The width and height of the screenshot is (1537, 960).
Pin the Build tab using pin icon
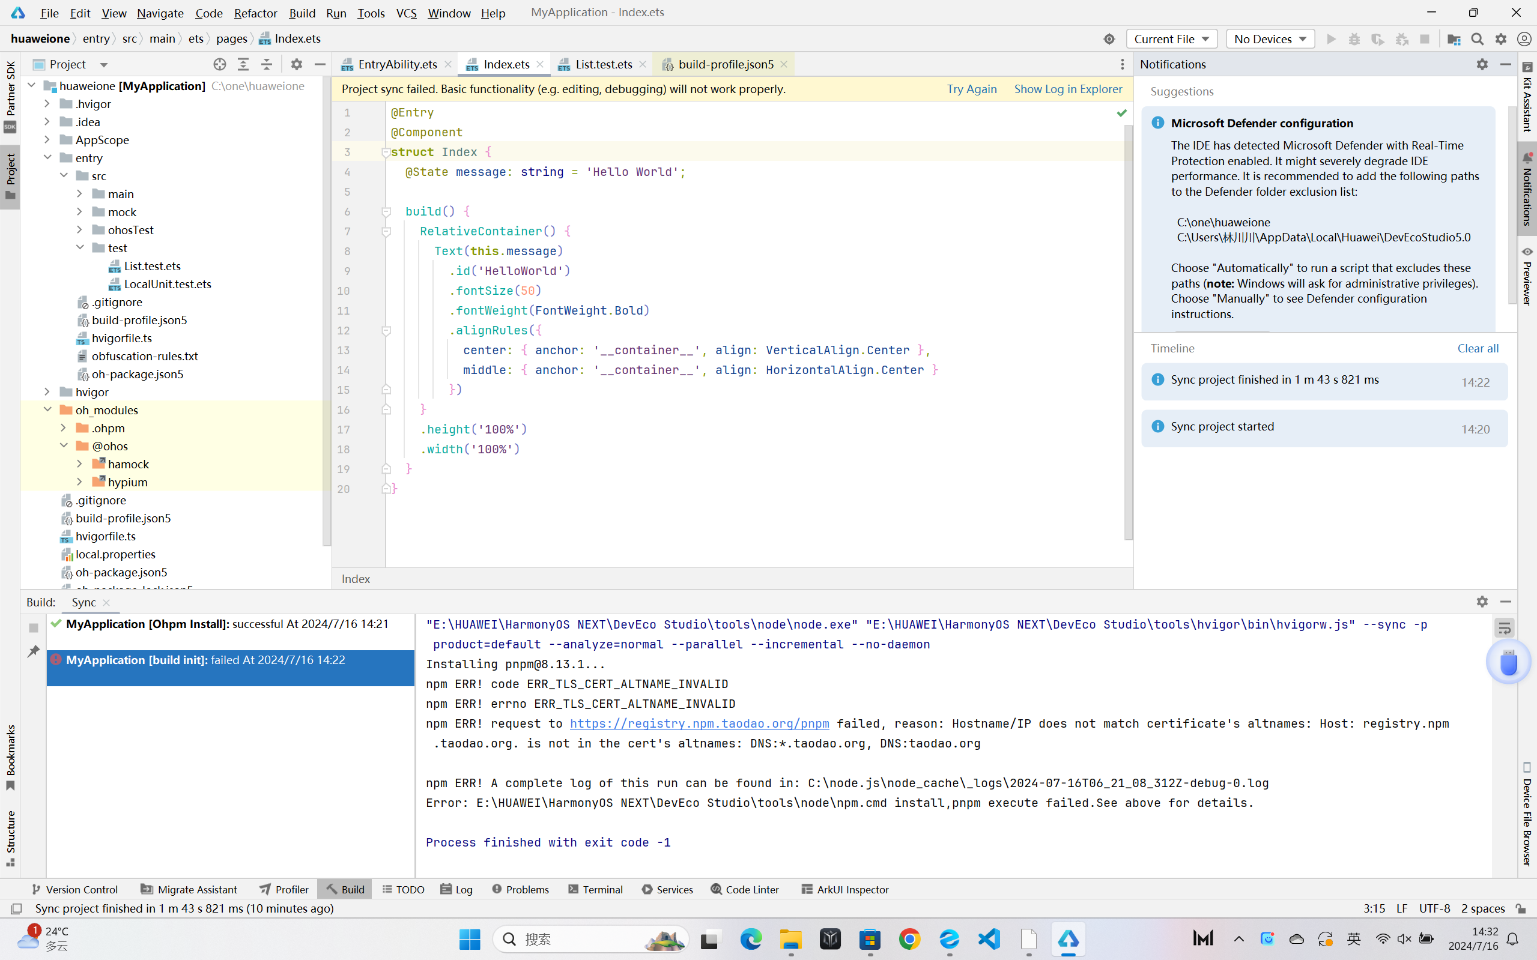34,651
